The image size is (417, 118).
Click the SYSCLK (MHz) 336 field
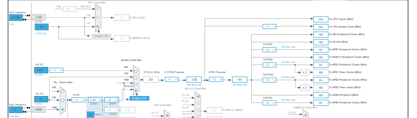151,80
